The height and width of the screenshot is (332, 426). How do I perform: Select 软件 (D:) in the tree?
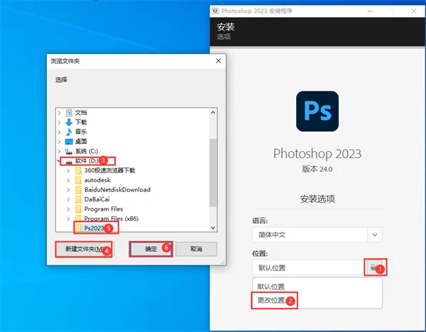(87, 161)
